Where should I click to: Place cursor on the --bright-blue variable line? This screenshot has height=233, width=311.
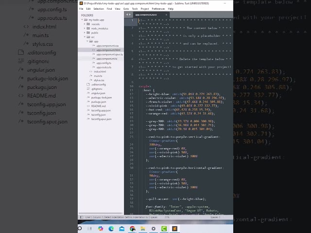point(183,94)
